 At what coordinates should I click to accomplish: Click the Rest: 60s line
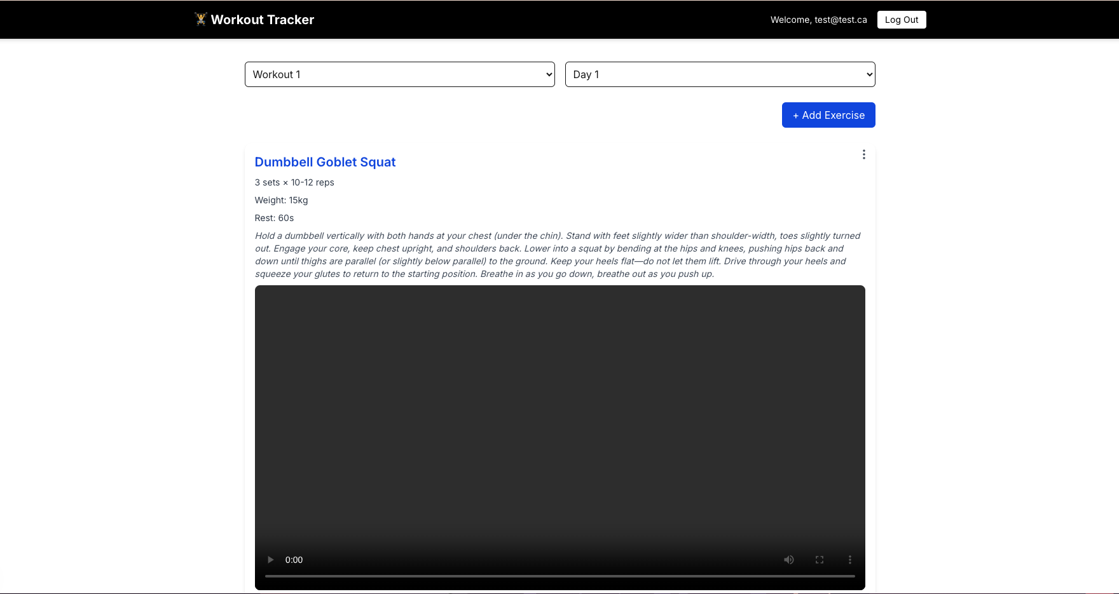274,218
